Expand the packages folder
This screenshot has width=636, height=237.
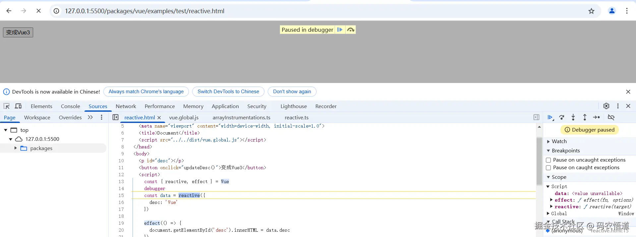16,148
